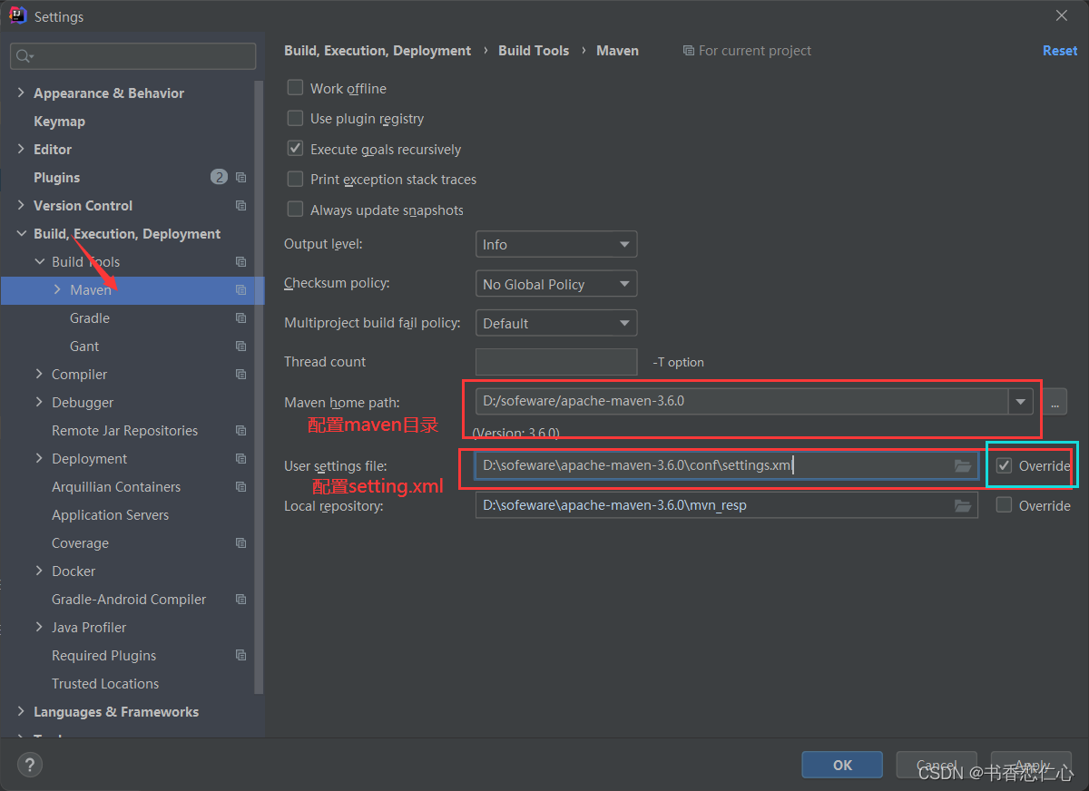Click the Compiler row project-level icon
This screenshot has width=1089, height=791.
[x=240, y=375]
